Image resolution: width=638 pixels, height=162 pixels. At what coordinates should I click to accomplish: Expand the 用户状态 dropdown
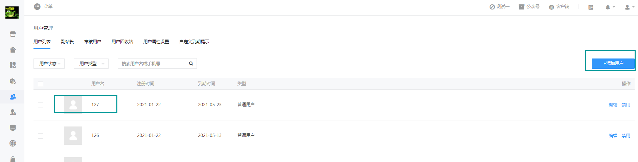coord(49,64)
